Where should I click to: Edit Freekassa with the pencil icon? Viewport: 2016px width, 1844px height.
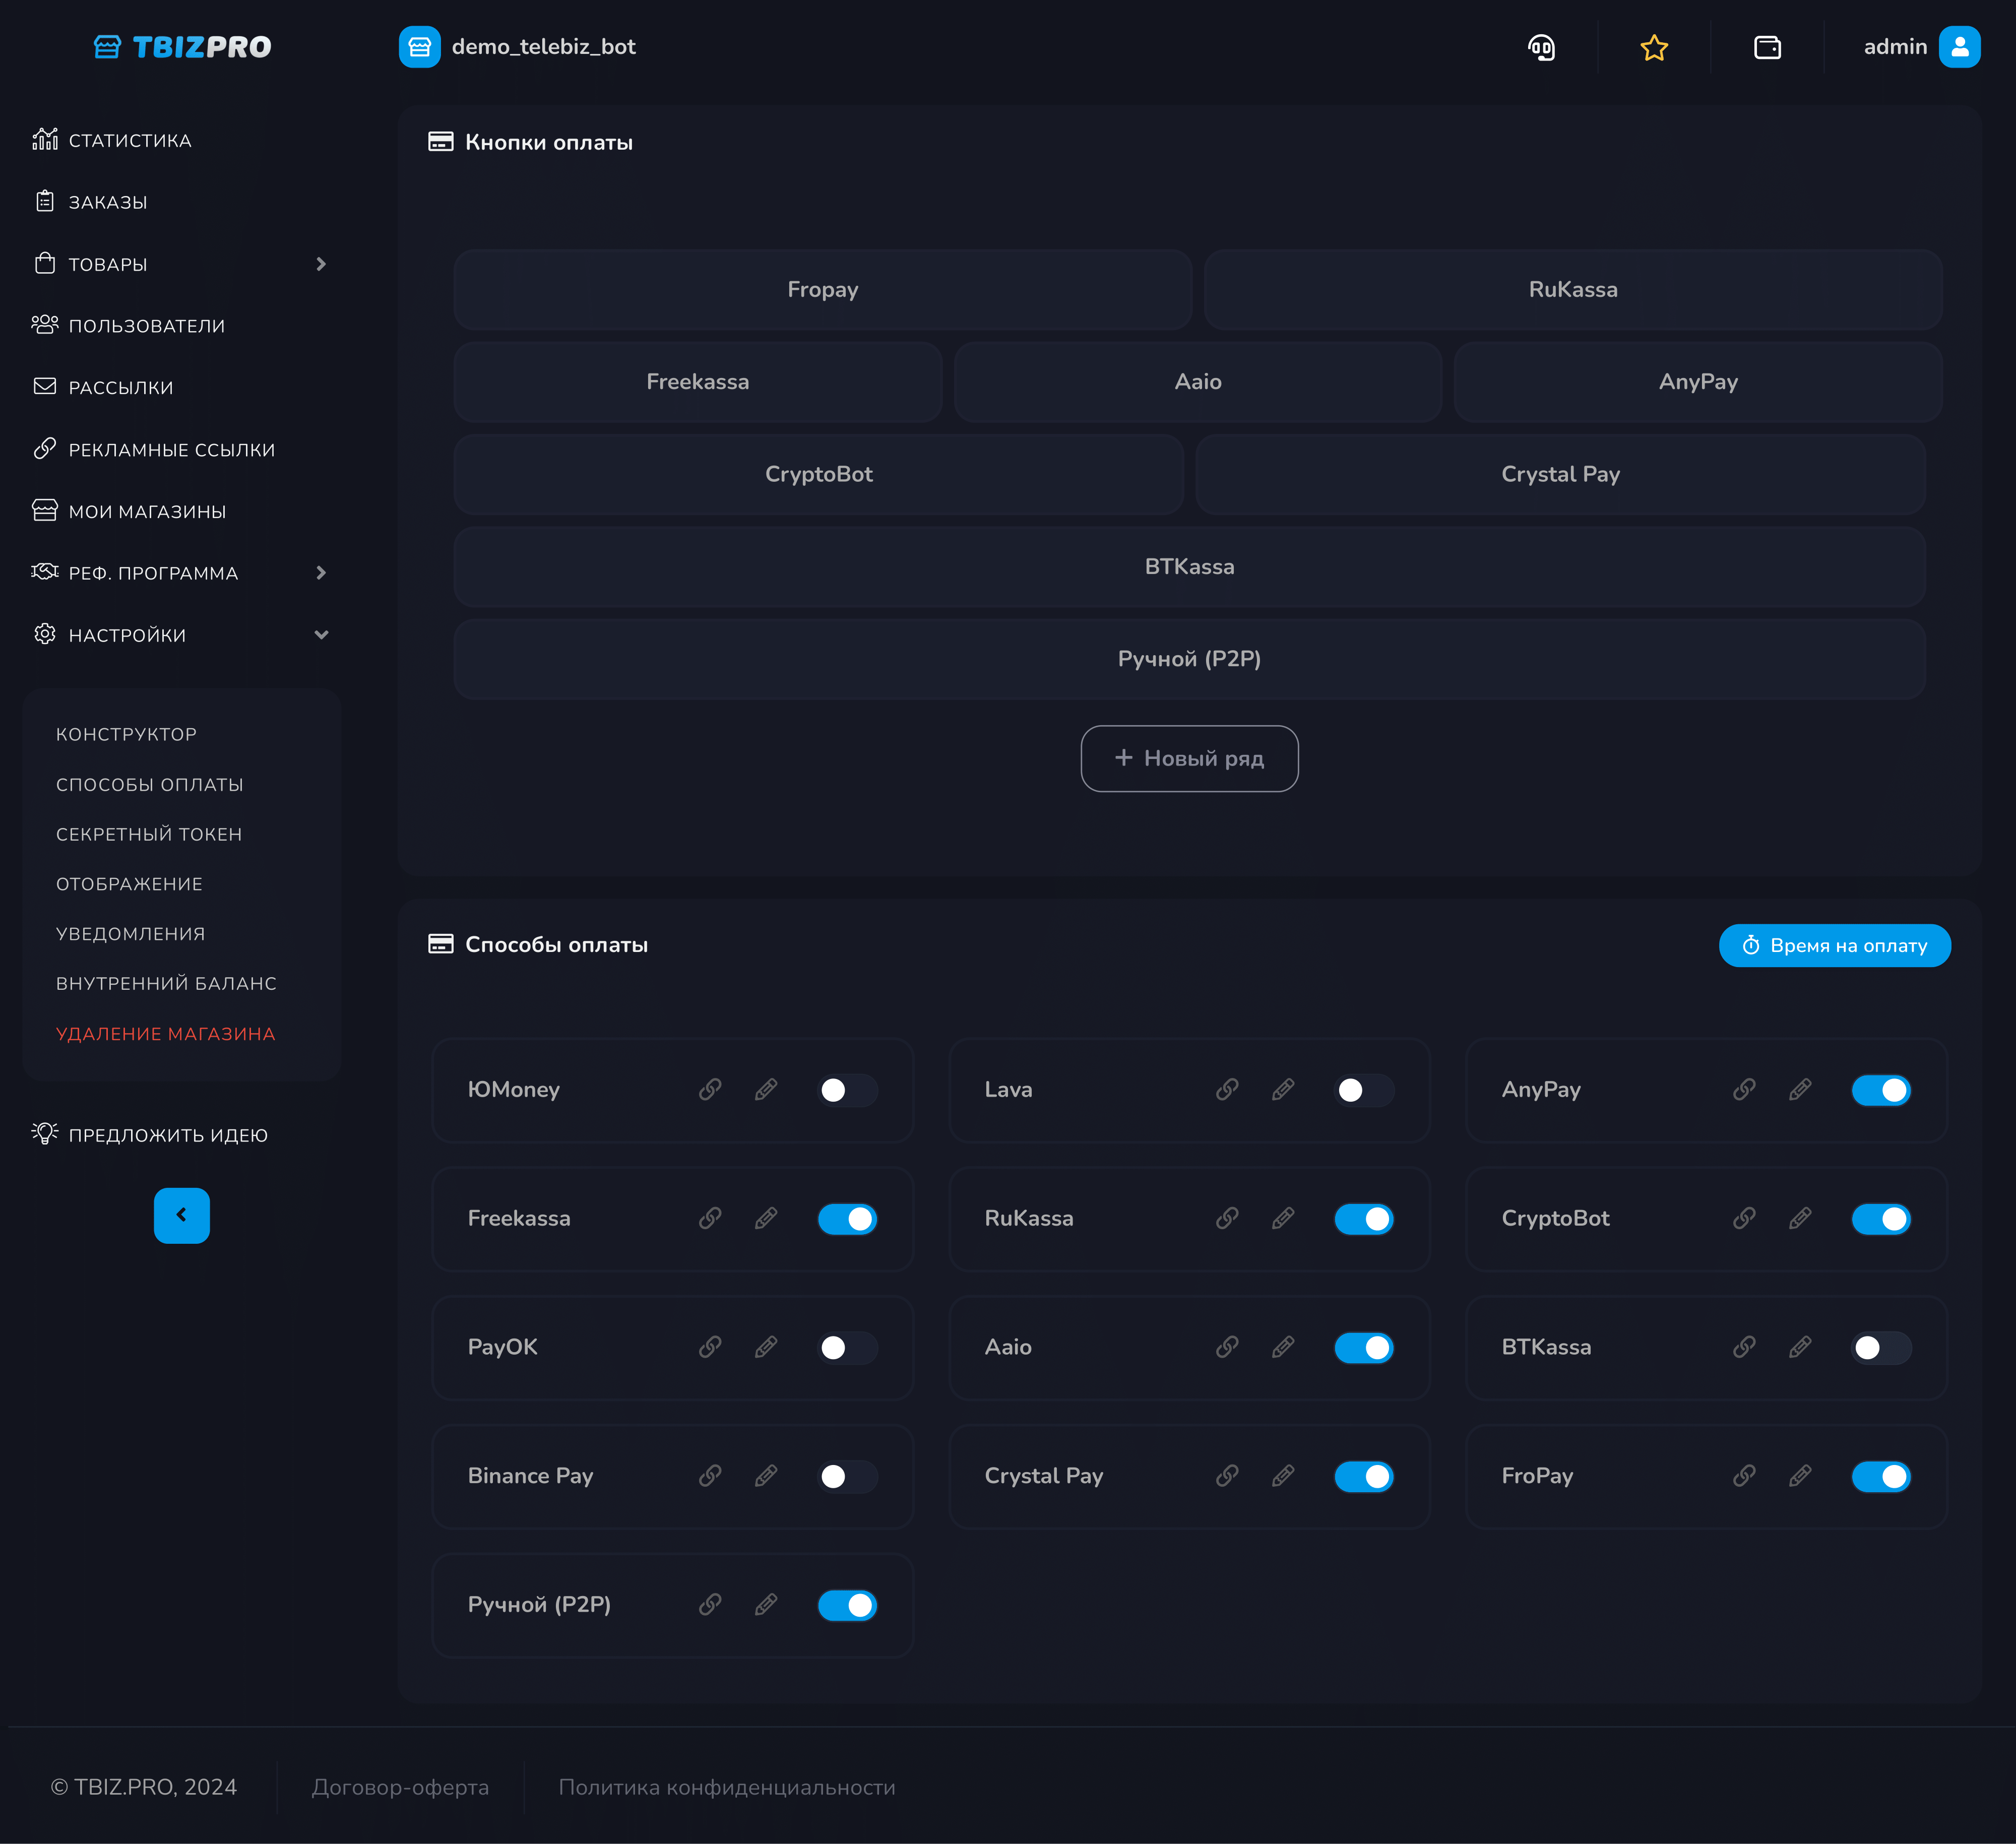pyautogui.click(x=766, y=1218)
